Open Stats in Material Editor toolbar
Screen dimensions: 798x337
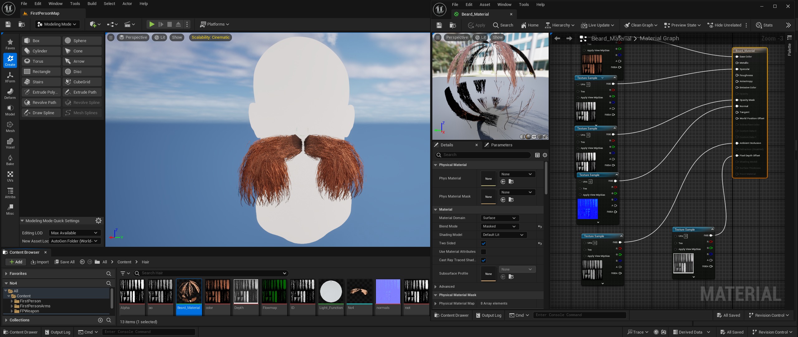[764, 25]
